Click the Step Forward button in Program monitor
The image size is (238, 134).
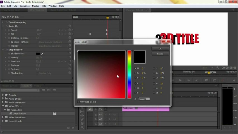click(x=189, y=80)
